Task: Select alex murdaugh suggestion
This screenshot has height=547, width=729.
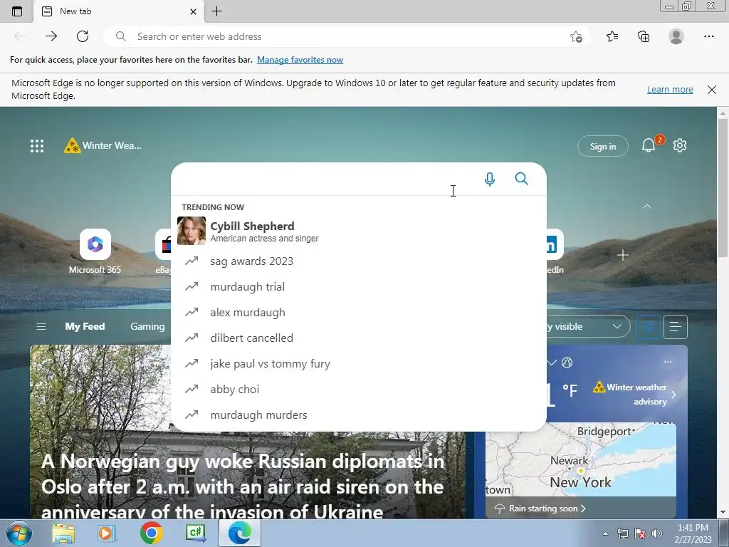Action: point(359,313)
